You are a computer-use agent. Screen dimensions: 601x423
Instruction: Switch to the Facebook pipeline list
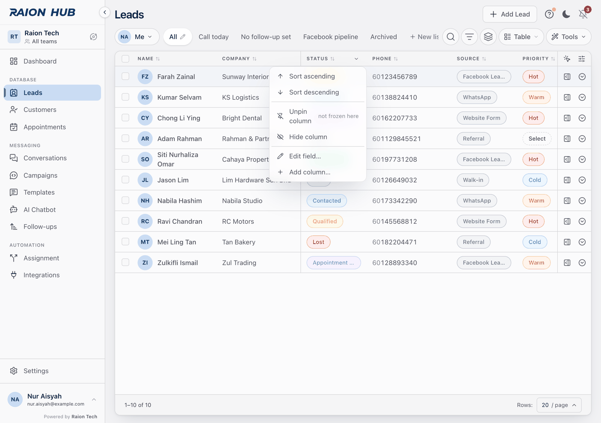pyautogui.click(x=331, y=37)
